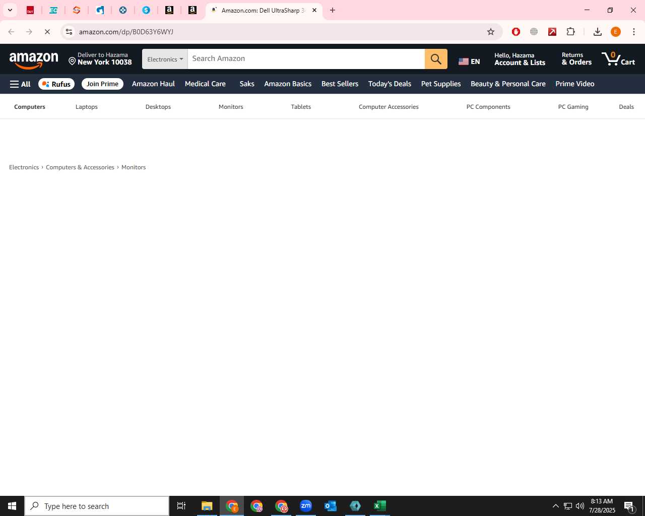Click the Deliver to Hazama location
Image resolution: width=645 pixels, height=516 pixels.
tap(100, 59)
